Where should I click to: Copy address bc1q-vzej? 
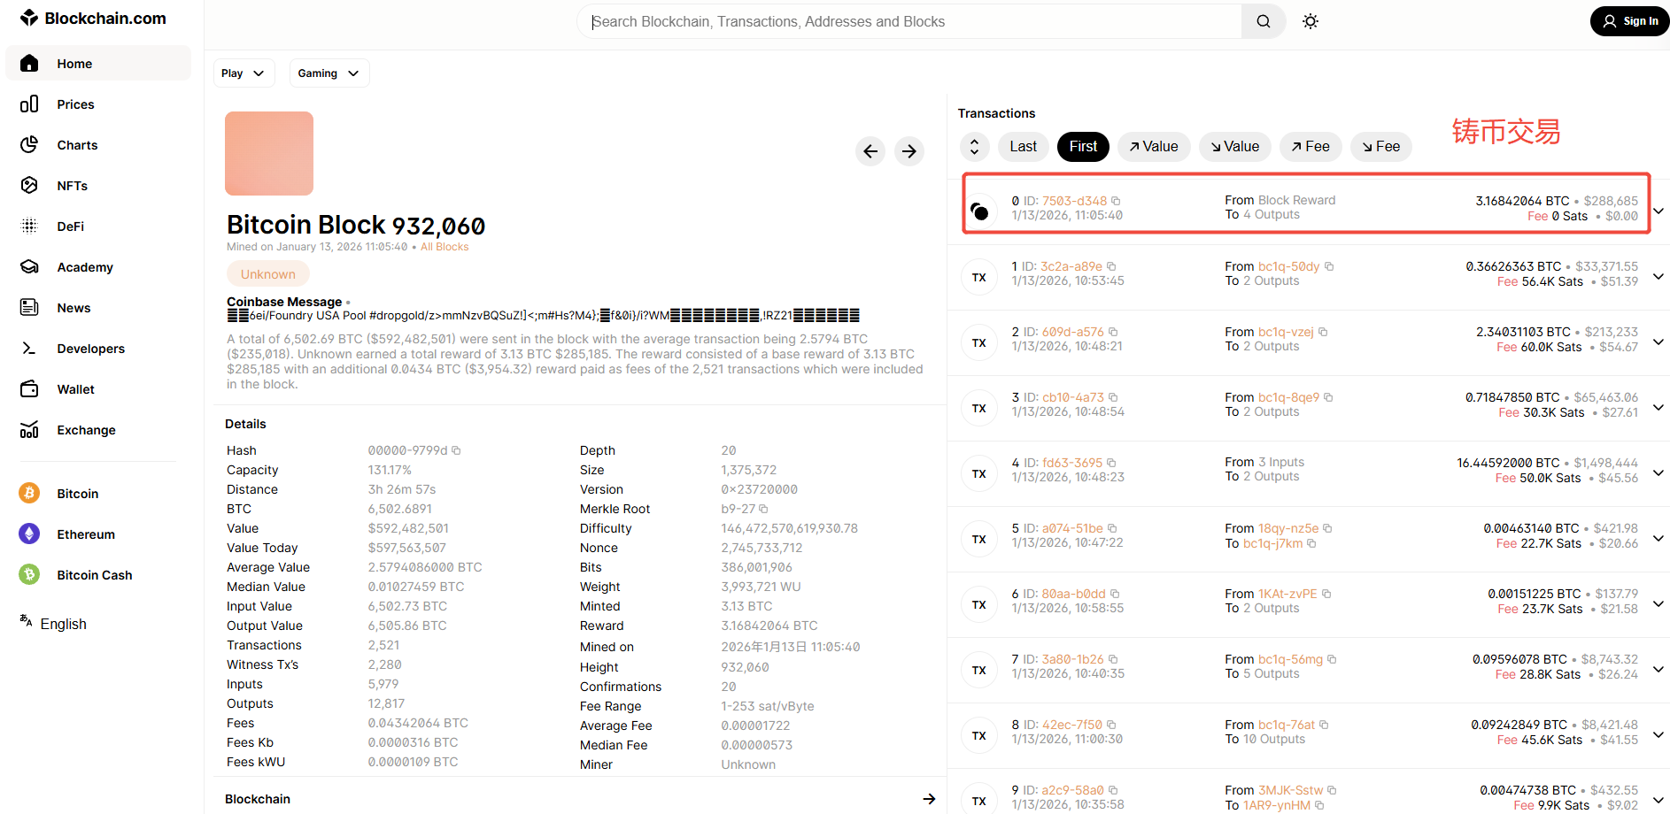[1323, 332]
